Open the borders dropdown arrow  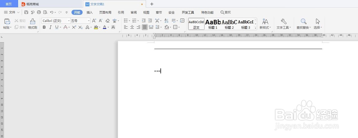point(179,27)
